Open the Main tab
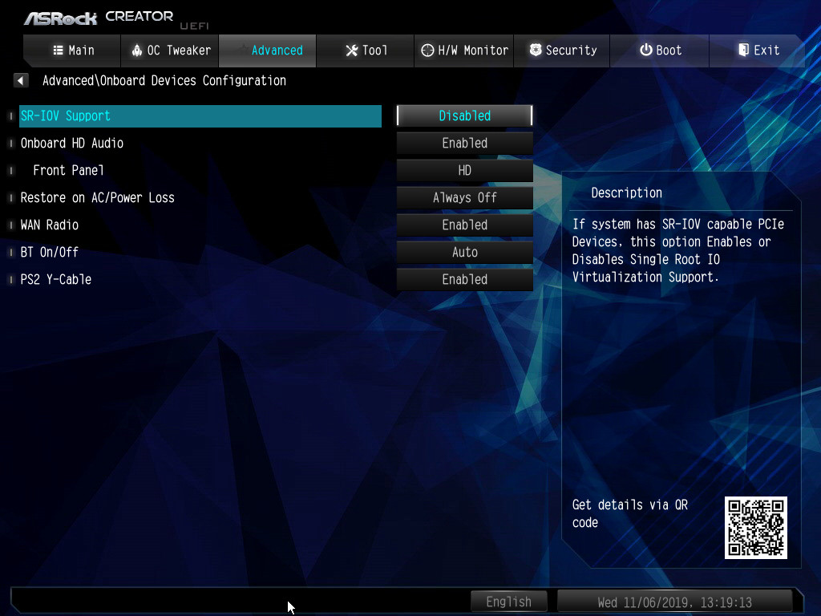Screen dimensions: 821x616 (x=73, y=50)
